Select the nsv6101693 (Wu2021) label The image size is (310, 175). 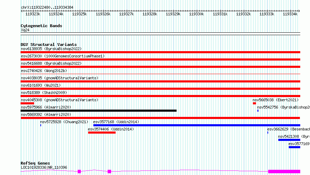pos(41,85)
